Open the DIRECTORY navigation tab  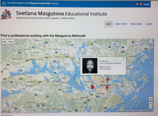pyautogui.click(x=121, y=24)
